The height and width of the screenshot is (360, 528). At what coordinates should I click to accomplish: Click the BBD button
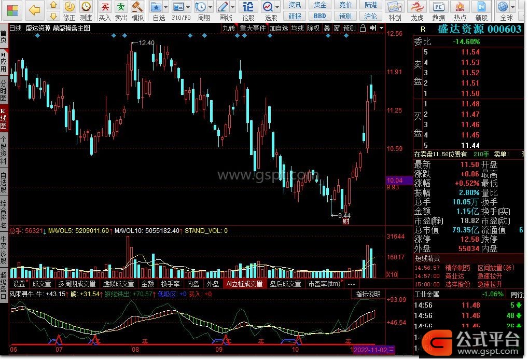coord(320,16)
